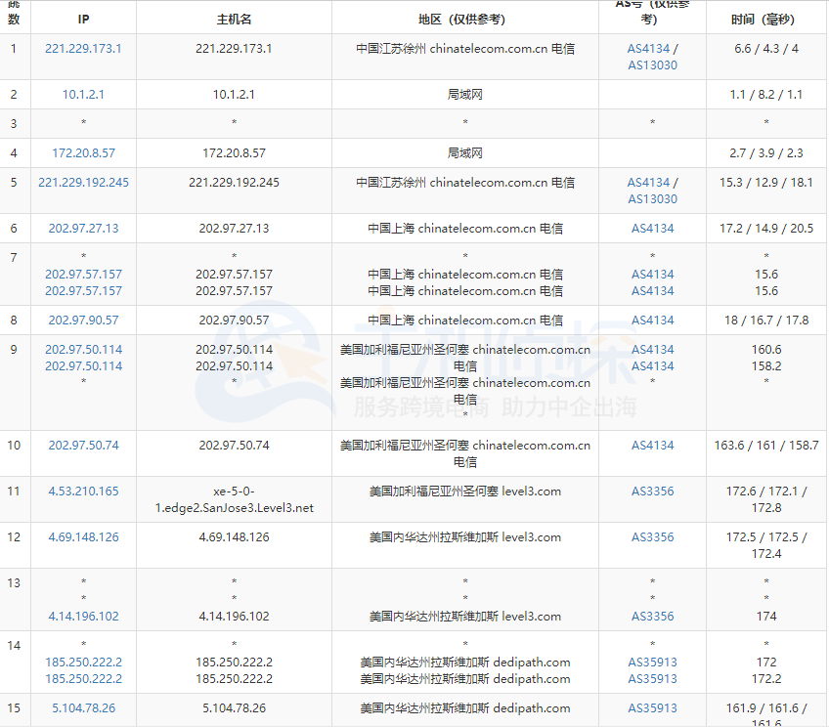
Task: Click the 时间（毫秒）column header
Action: click(x=765, y=18)
